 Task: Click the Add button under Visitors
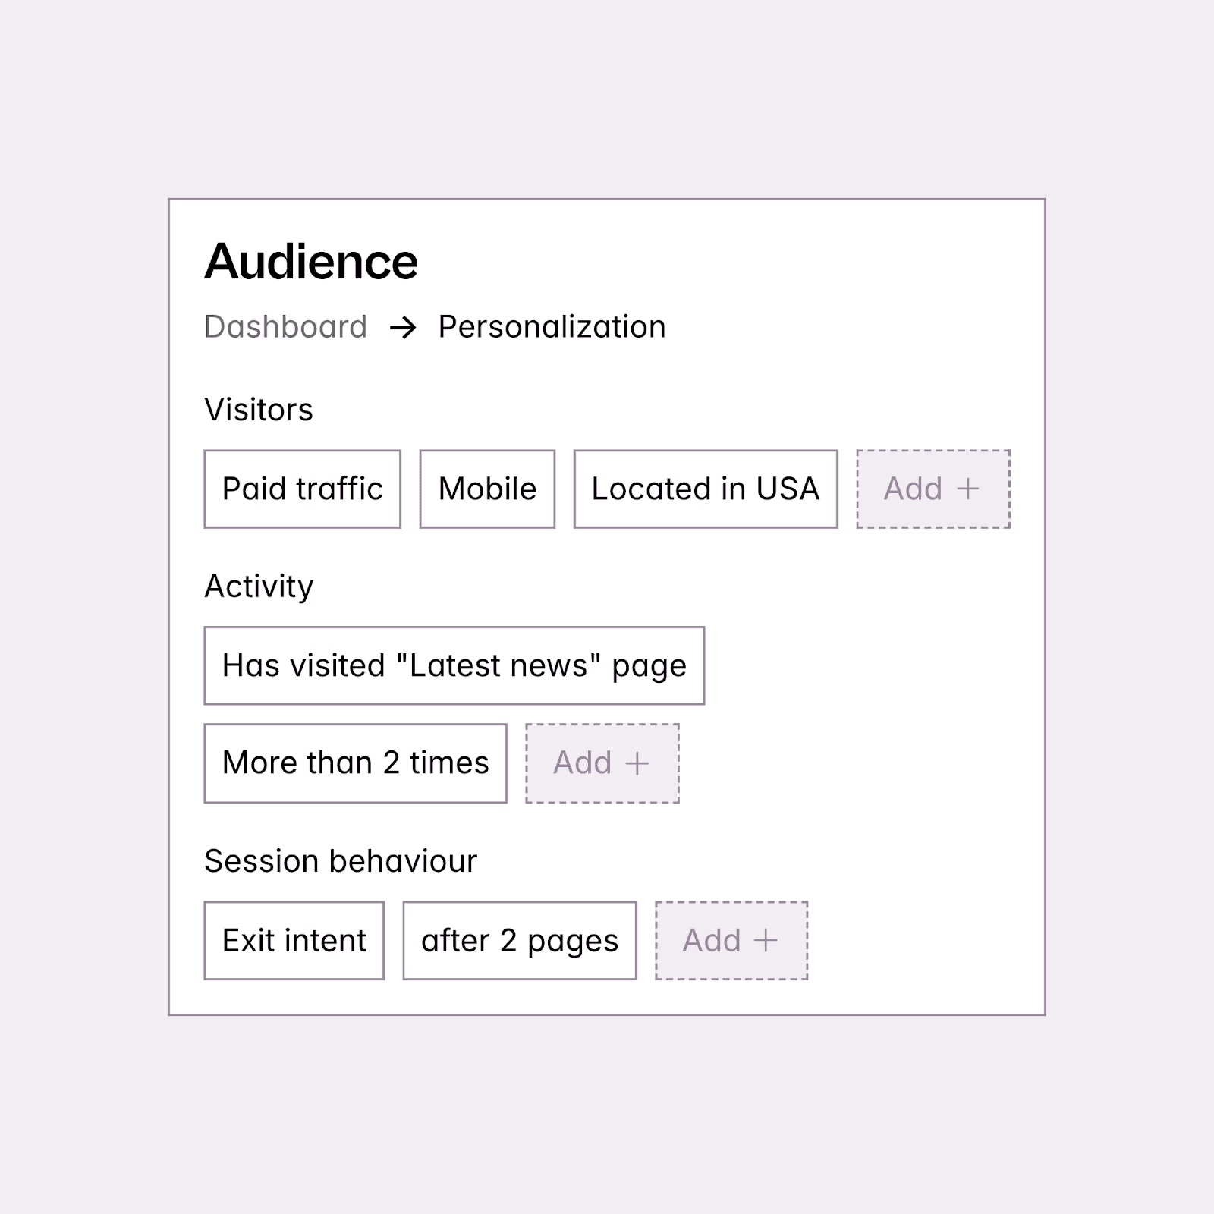(x=933, y=489)
